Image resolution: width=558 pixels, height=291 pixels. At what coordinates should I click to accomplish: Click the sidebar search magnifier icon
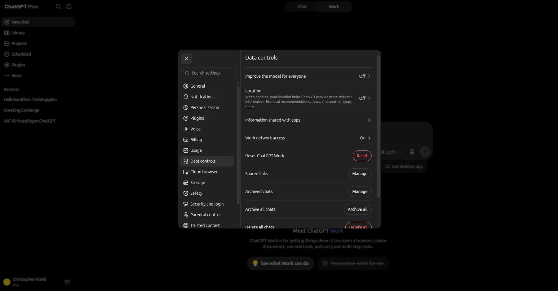[x=58, y=7]
